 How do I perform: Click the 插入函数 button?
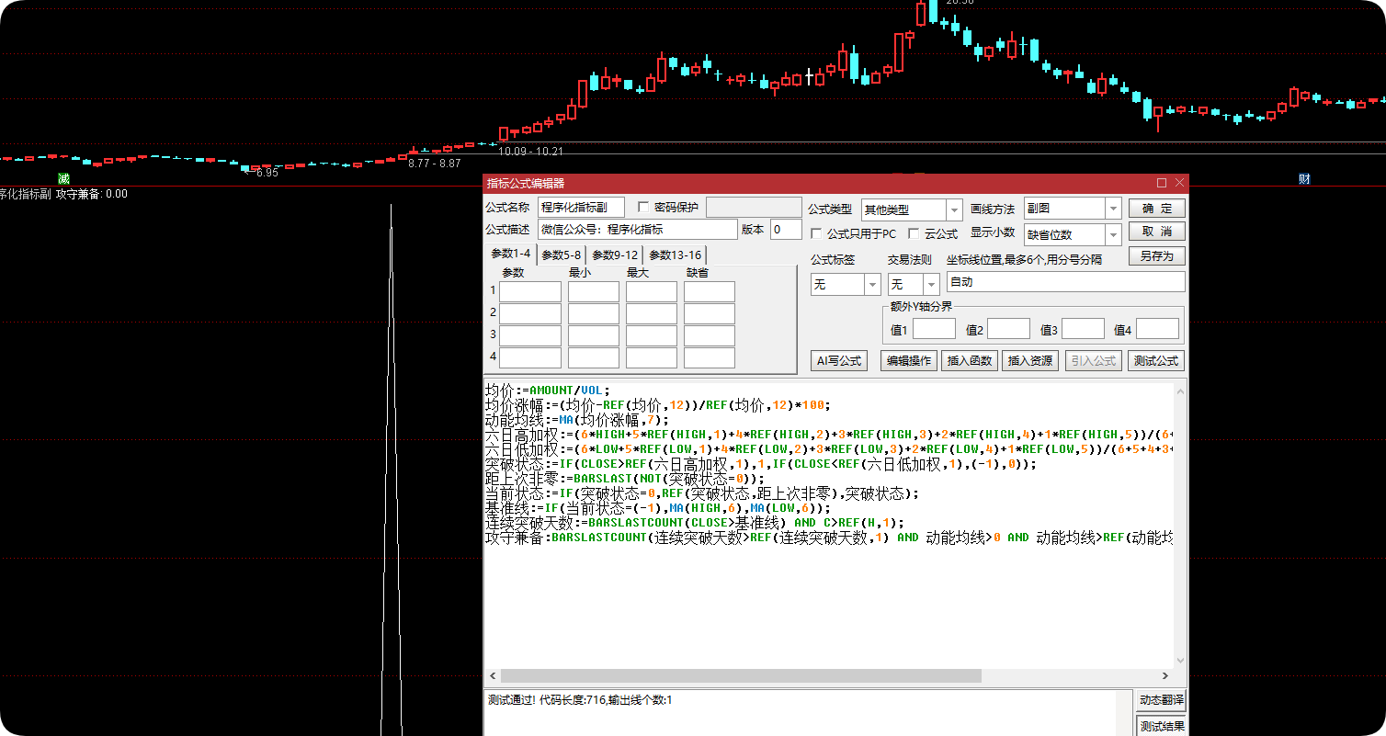tap(970, 361)
